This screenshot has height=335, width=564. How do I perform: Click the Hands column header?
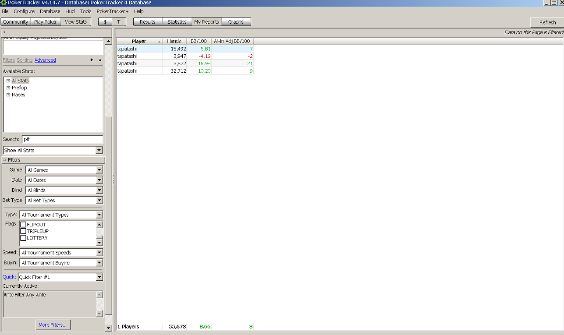tap(174, 41)
